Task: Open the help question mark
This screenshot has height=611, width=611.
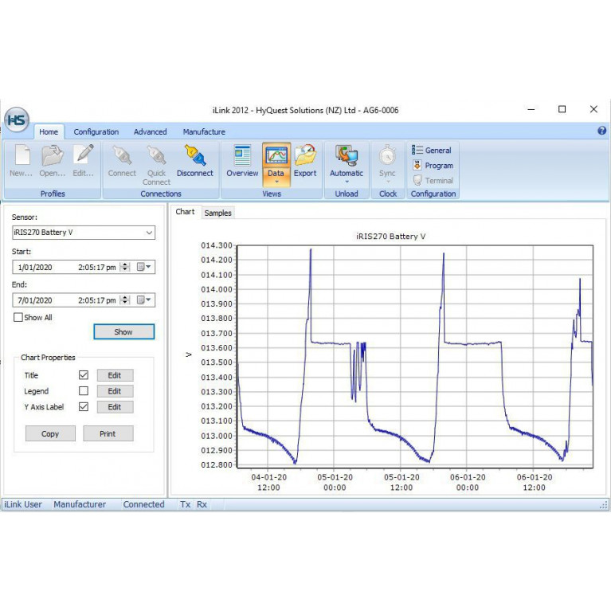Action: click(601, 131)
